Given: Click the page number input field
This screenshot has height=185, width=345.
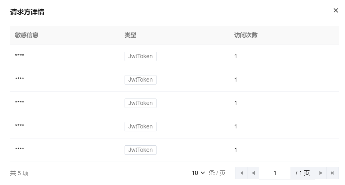Looking at the screenshot, I should pyautogui.click(x=275, y=173).
